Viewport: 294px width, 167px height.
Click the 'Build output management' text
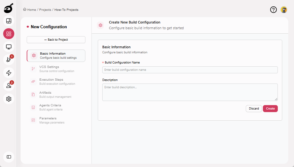55,97
